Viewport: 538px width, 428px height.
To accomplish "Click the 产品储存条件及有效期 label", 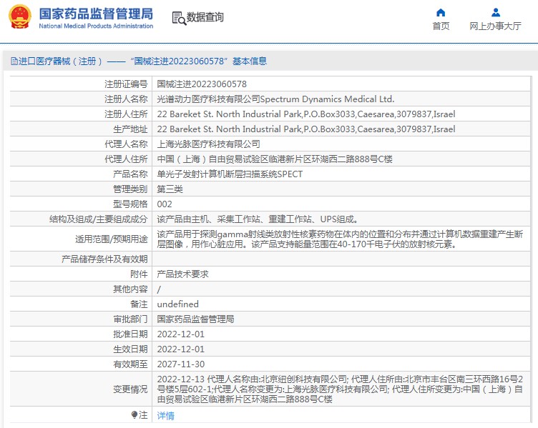I will pos(104,259).
